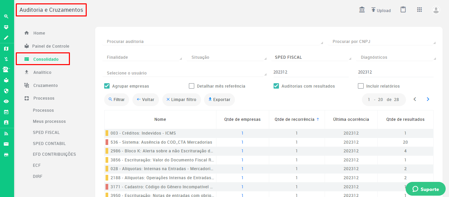449x197 pixels.
Task: Go to previous results page arrow
Action: click(415, 99)
